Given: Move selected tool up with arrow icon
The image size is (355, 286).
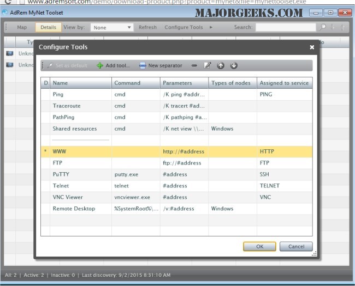Looking at the screenshot, I should pos(221,65).
